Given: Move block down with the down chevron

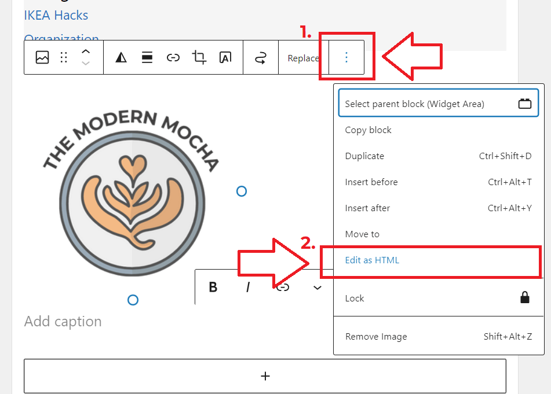Looking at the screenshot, I should click(x=86, y=63).
